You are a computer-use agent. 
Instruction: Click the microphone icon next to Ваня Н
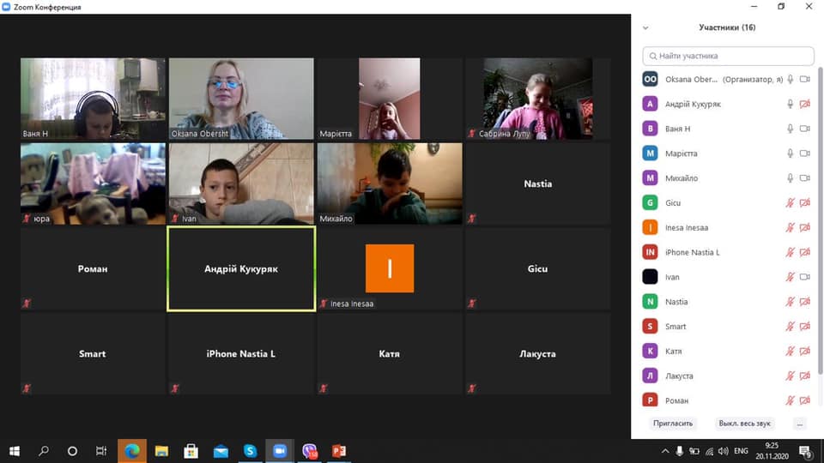coord(791,129)
